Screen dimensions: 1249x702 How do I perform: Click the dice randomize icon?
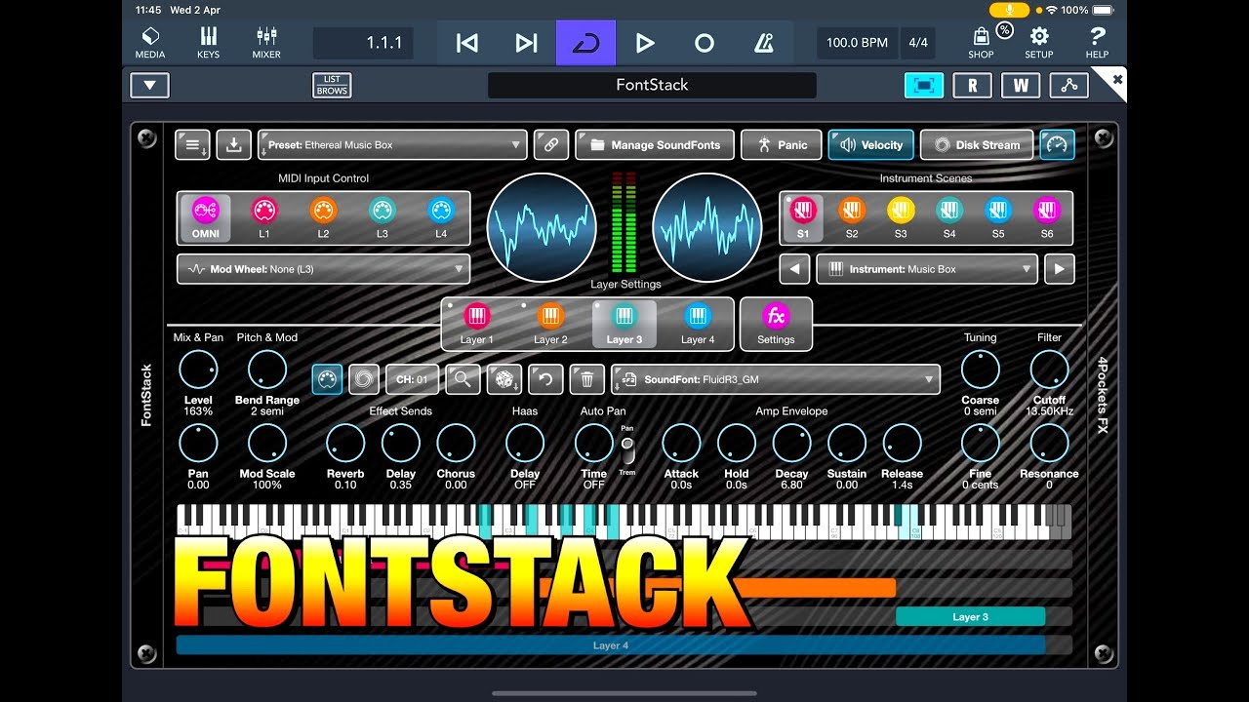click(x=504, y=379)
